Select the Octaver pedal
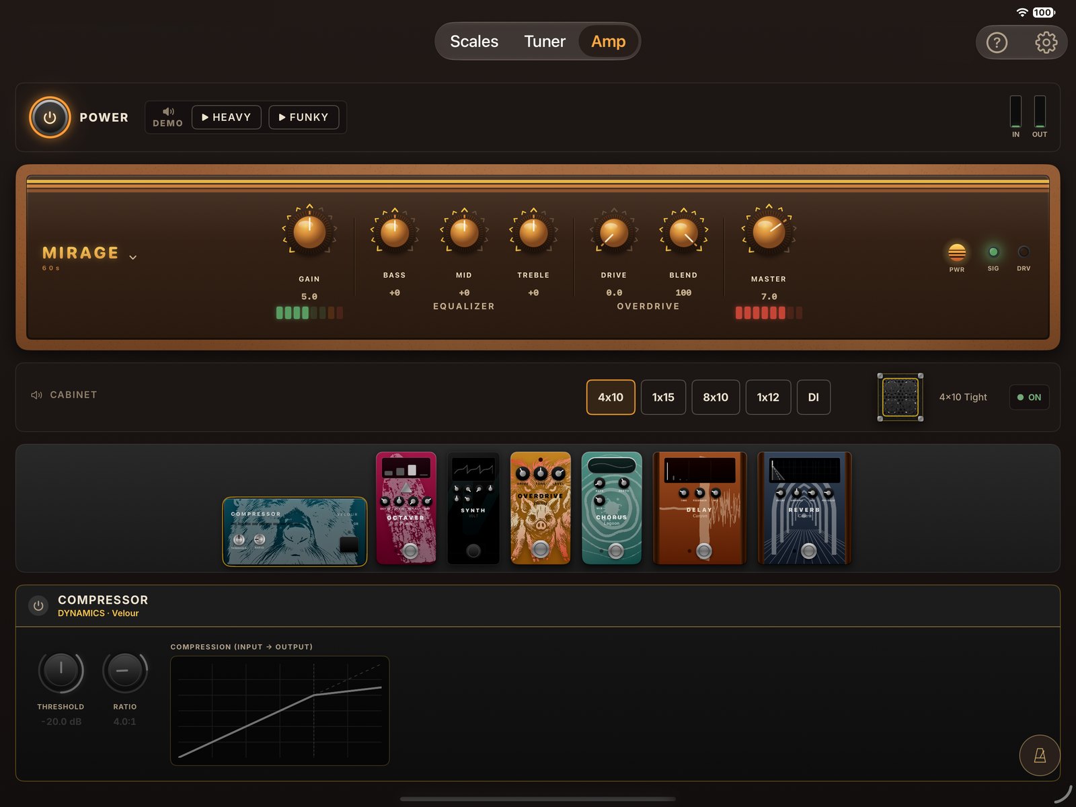This screenshot has height=807, width=1076. [406, 508]
